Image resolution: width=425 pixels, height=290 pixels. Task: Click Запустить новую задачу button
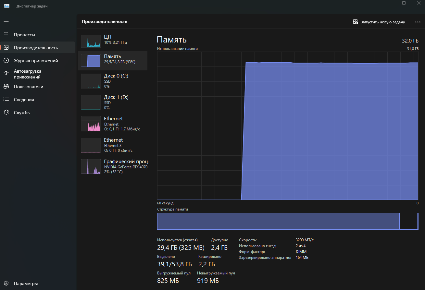(379, 22)
